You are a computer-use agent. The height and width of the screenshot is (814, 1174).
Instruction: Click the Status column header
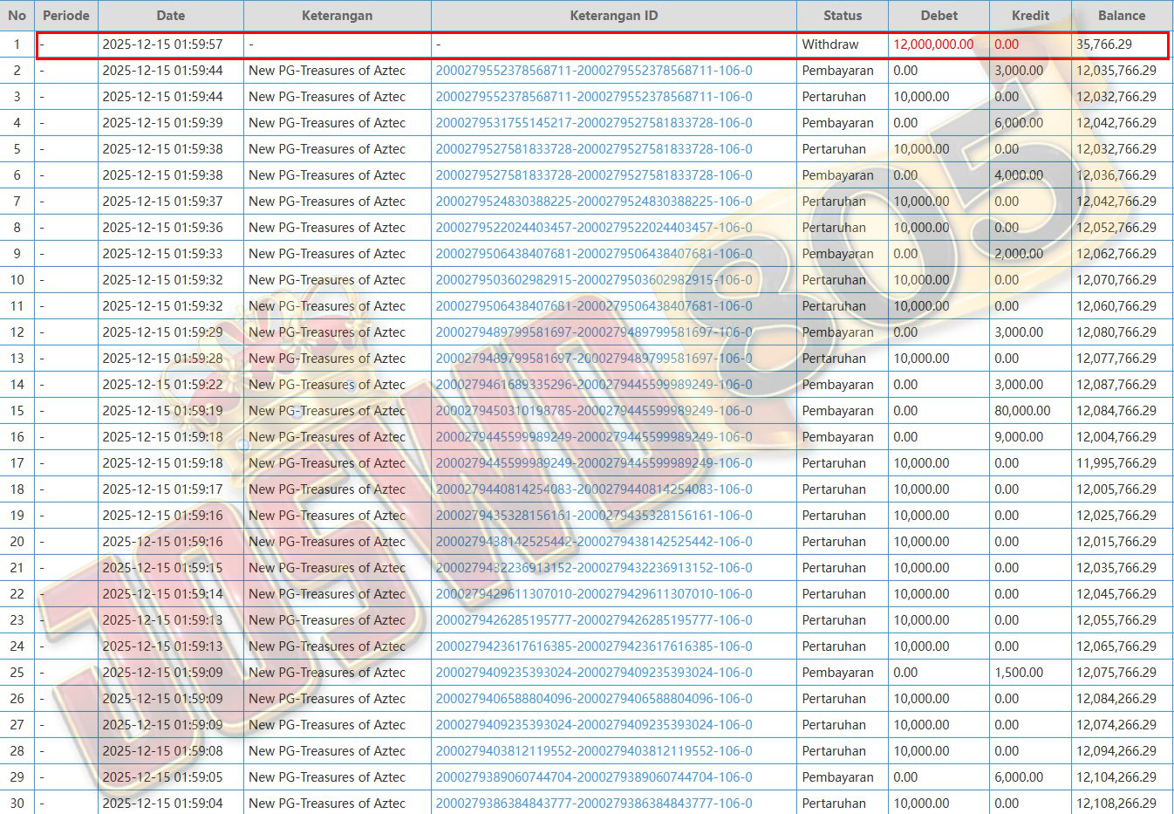tap(842, 16)
